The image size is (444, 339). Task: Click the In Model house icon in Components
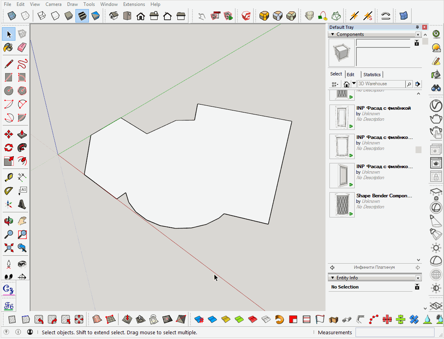[x=346, y=84]
